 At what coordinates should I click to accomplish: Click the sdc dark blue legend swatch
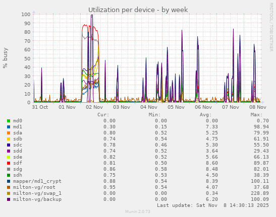click(9, 145)
